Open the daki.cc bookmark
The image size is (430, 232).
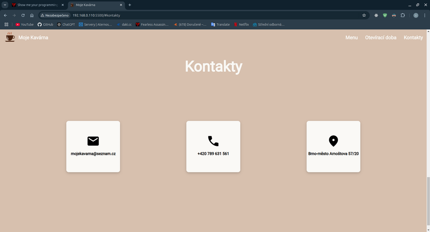pos(124,24)
